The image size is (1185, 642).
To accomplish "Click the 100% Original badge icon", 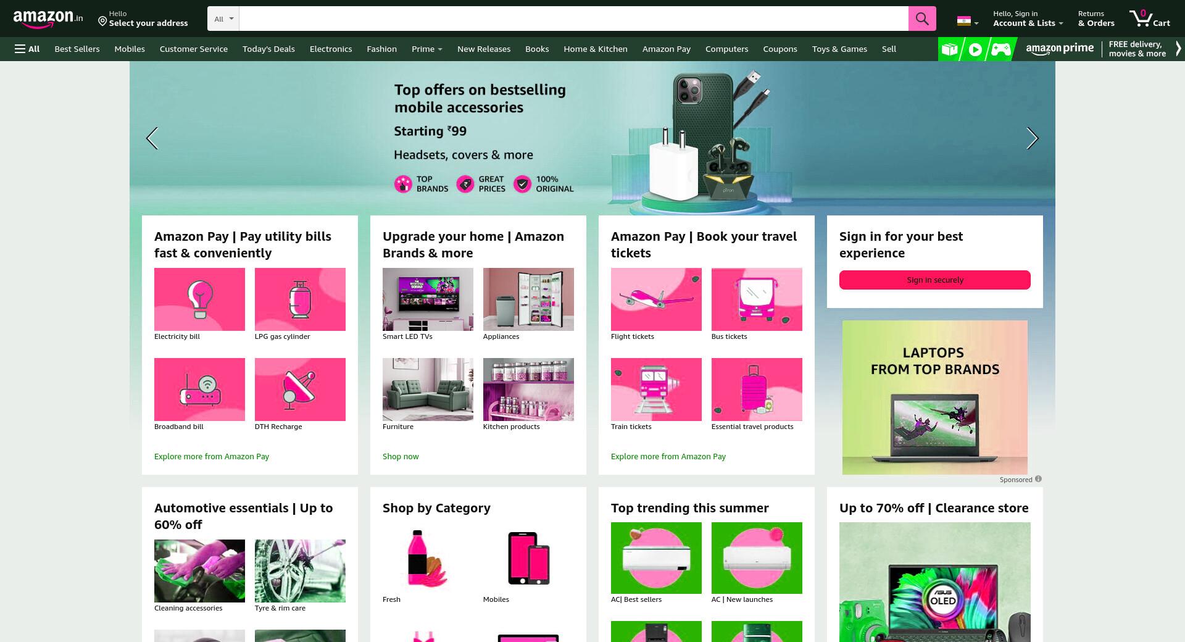I will [x=523, y=184].
